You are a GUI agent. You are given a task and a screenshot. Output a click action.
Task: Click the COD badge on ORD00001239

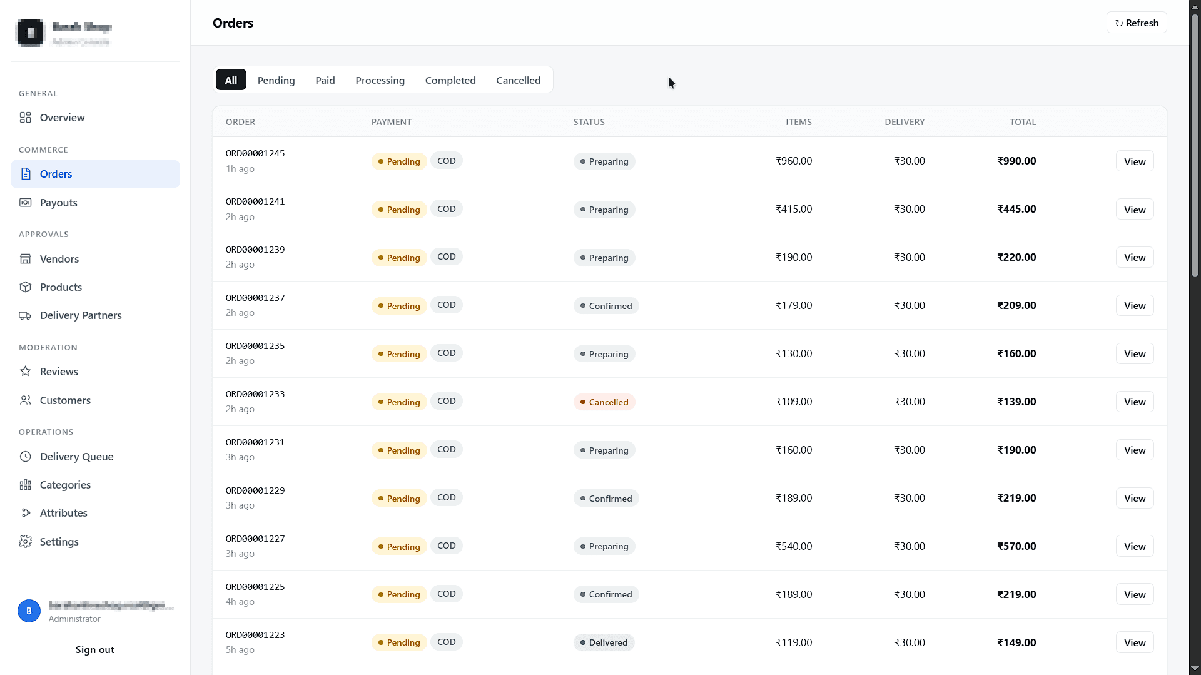pos(447,256)
